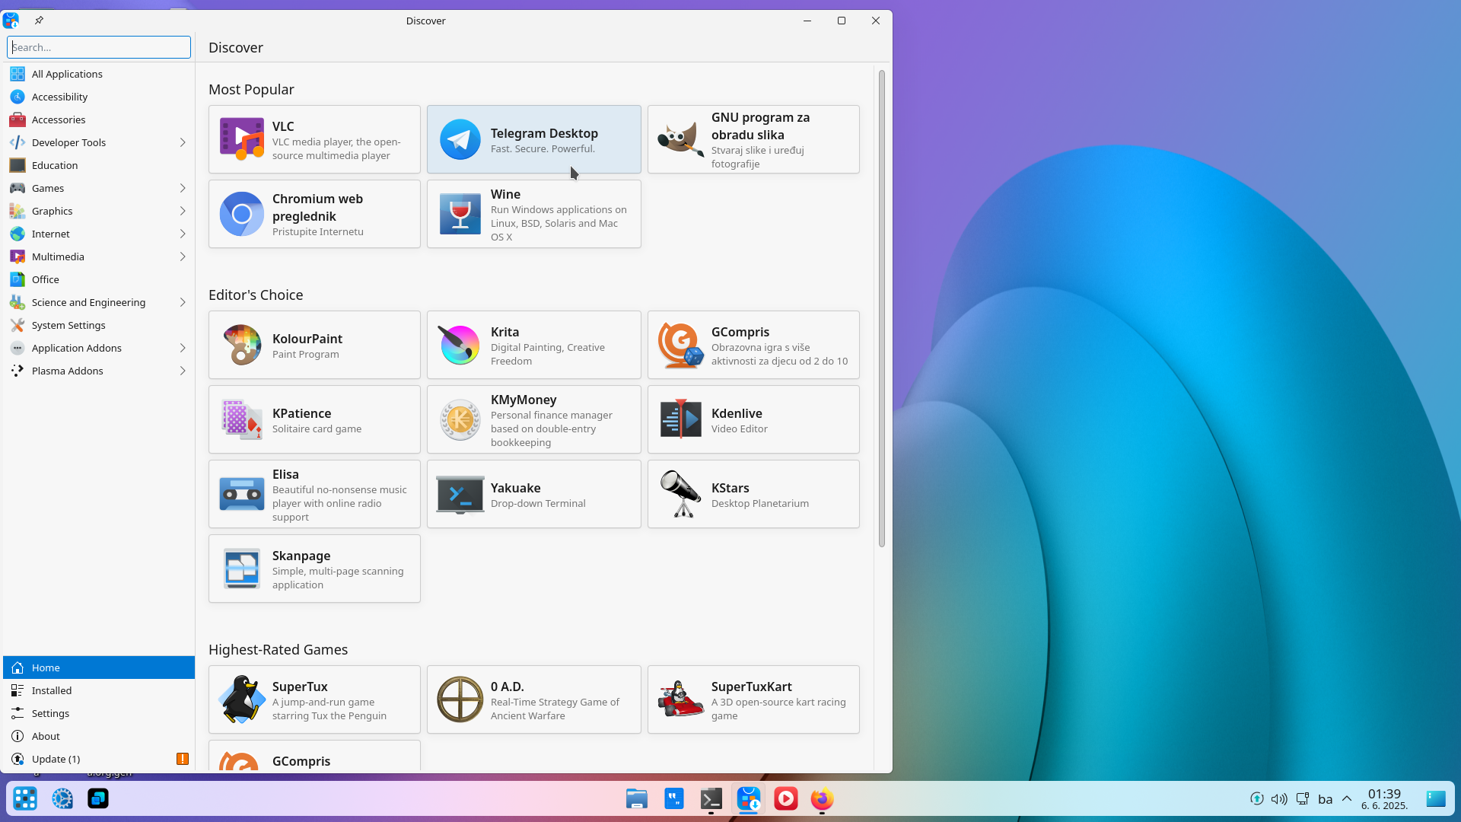Expand the Games category arrow

pyautogui.click(x=183, y=188)
